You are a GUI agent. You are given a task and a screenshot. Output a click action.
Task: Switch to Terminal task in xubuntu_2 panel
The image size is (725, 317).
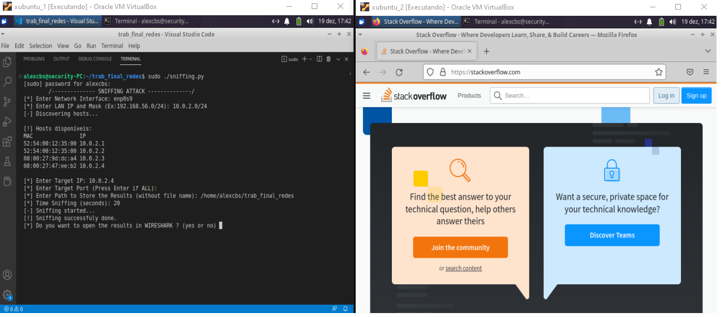point(506,21)
